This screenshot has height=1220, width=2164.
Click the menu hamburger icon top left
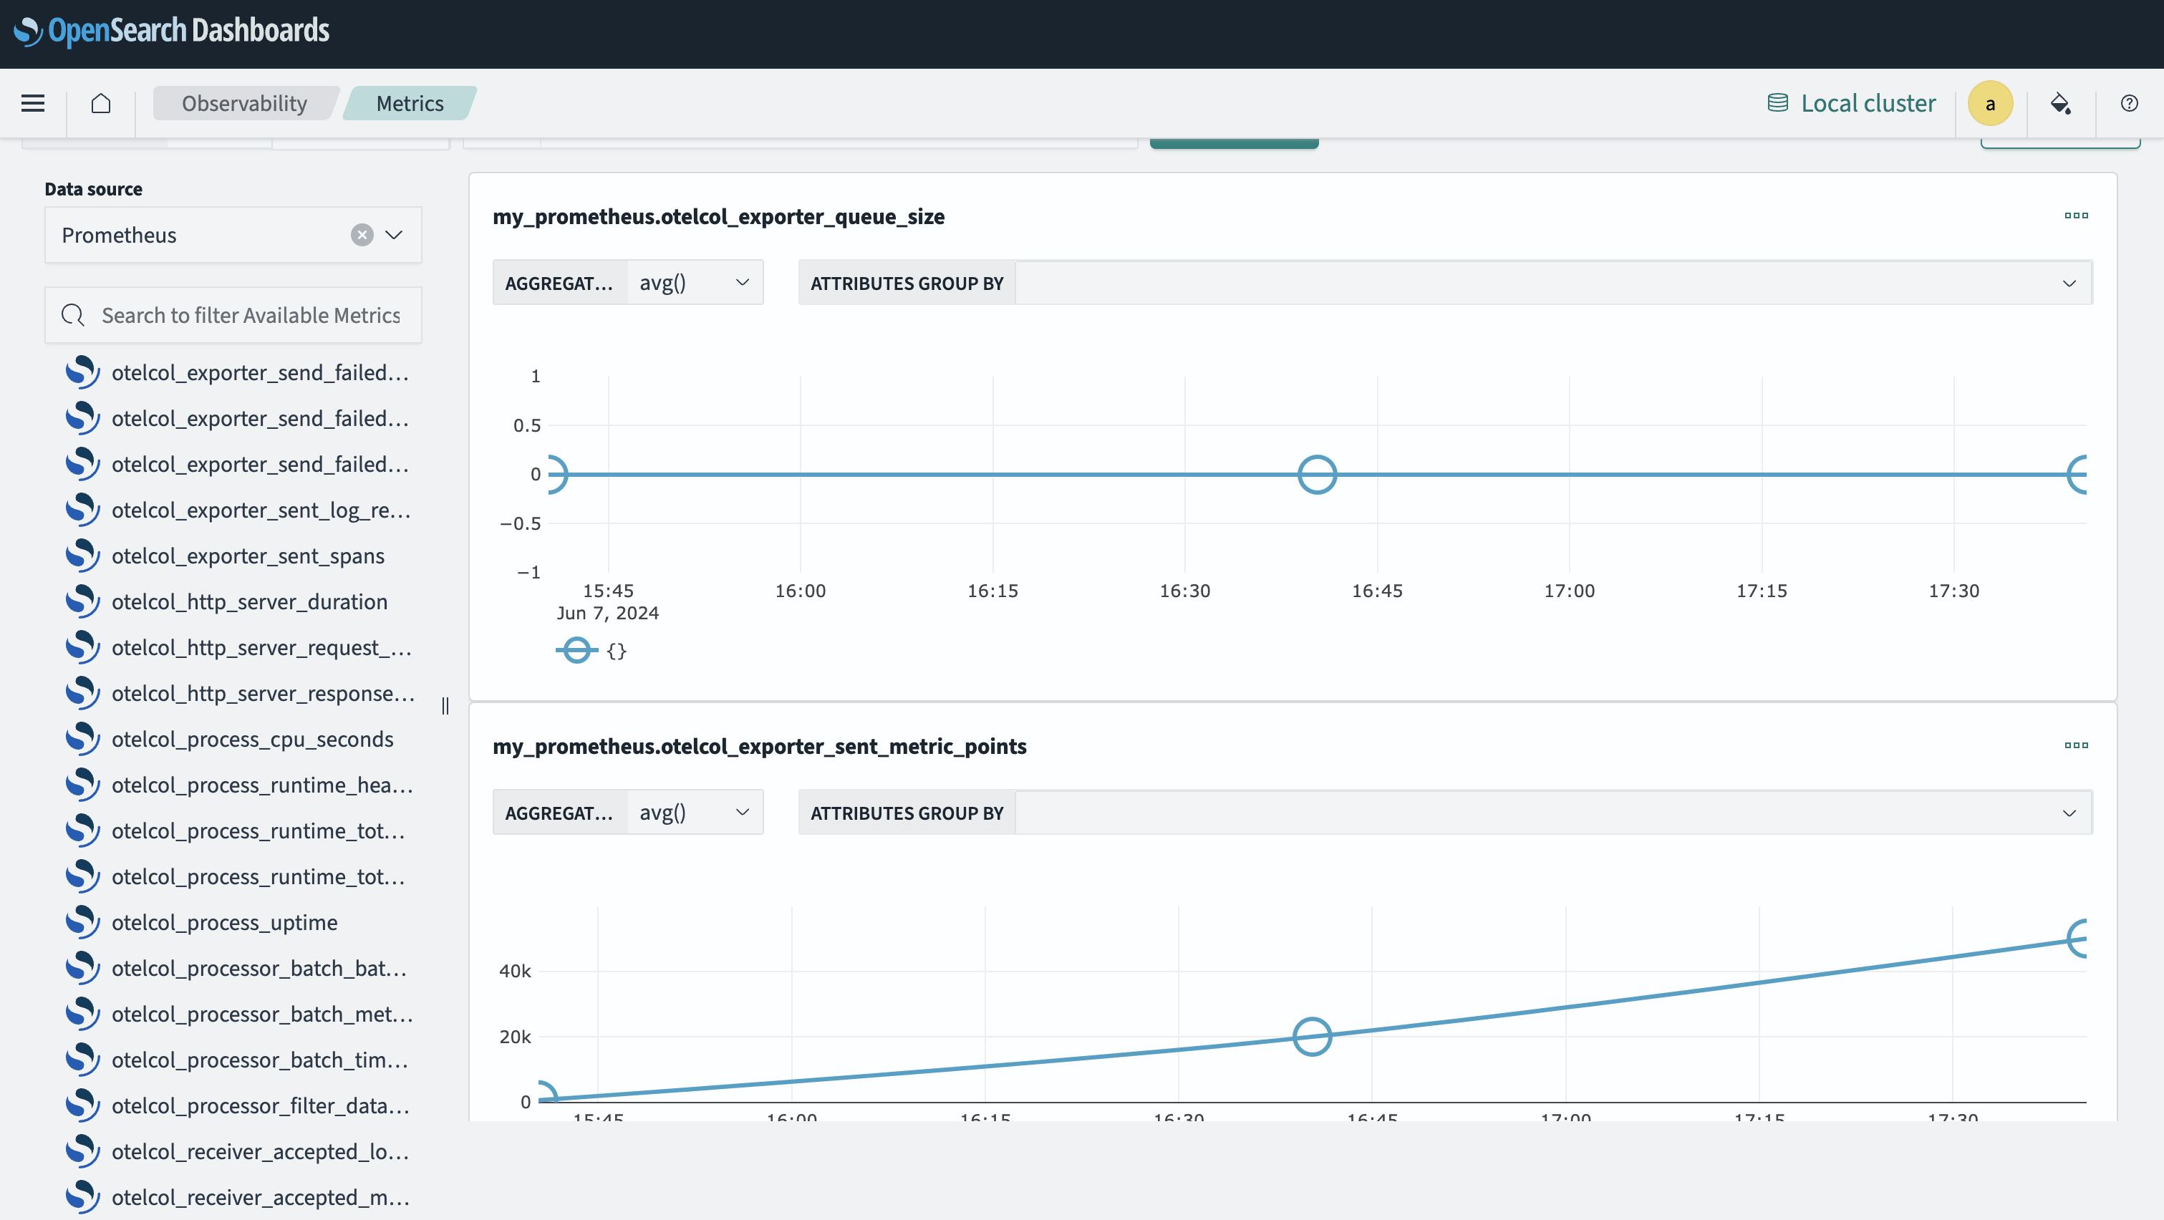(32, 102)
